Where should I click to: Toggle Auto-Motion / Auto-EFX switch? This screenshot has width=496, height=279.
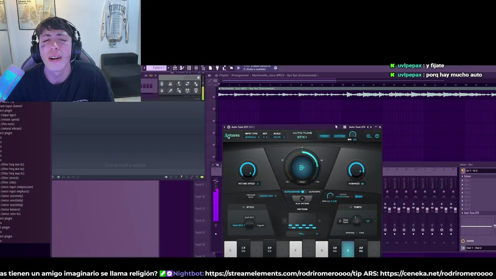pyautogui.click(x=303, y=192)
